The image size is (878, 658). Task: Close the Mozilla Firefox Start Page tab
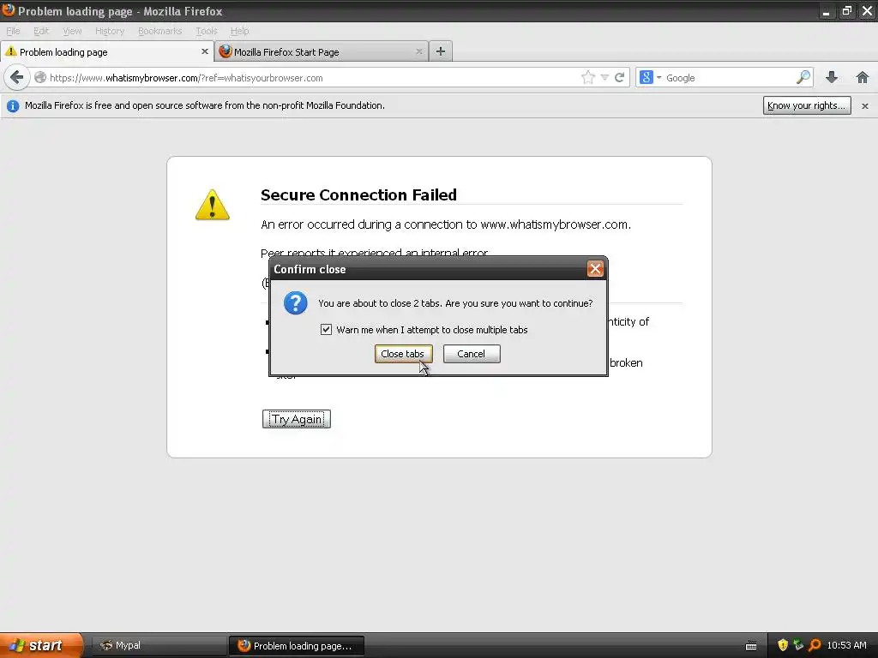pos(418,51)
